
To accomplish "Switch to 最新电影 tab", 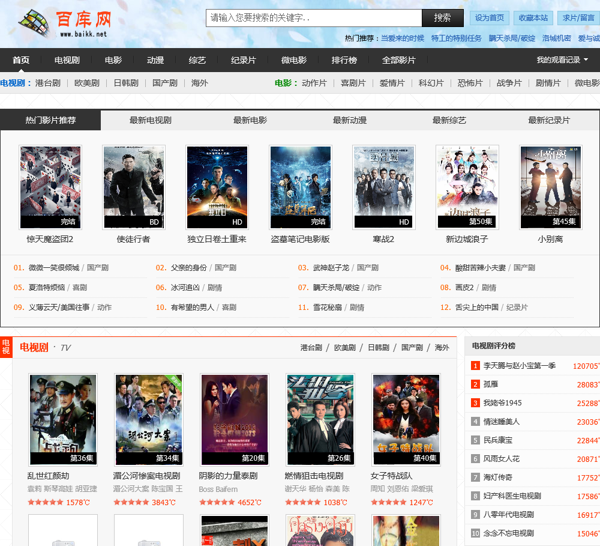I will click(250, 120).
